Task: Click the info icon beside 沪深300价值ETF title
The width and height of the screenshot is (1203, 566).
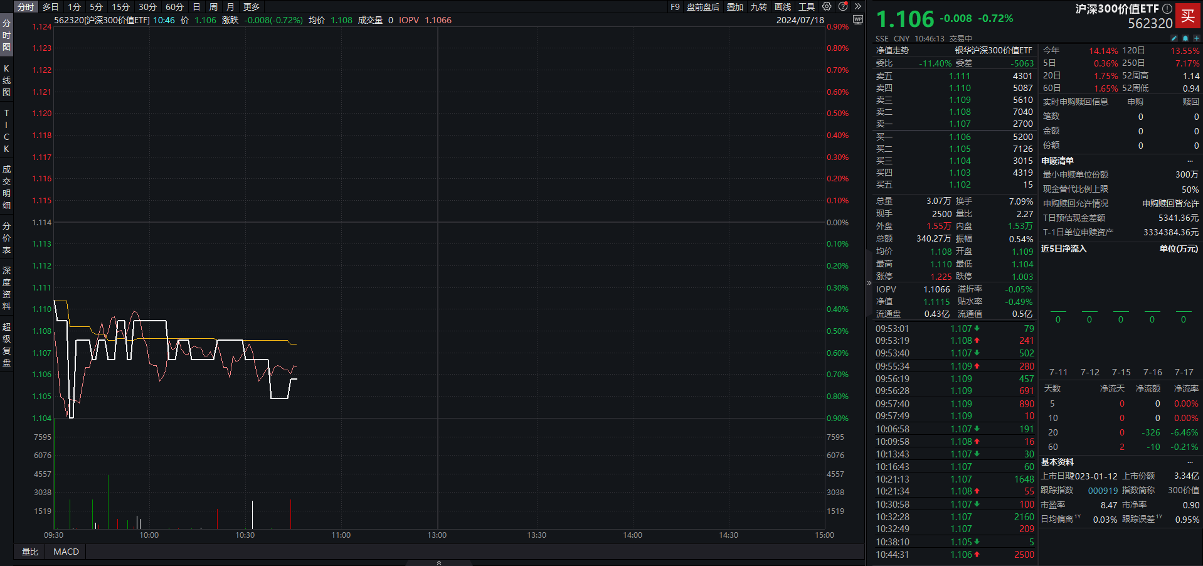Action: (x=1167, y=9)
